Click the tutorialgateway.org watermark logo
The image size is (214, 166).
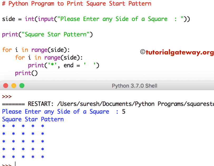tap(179, 52)
